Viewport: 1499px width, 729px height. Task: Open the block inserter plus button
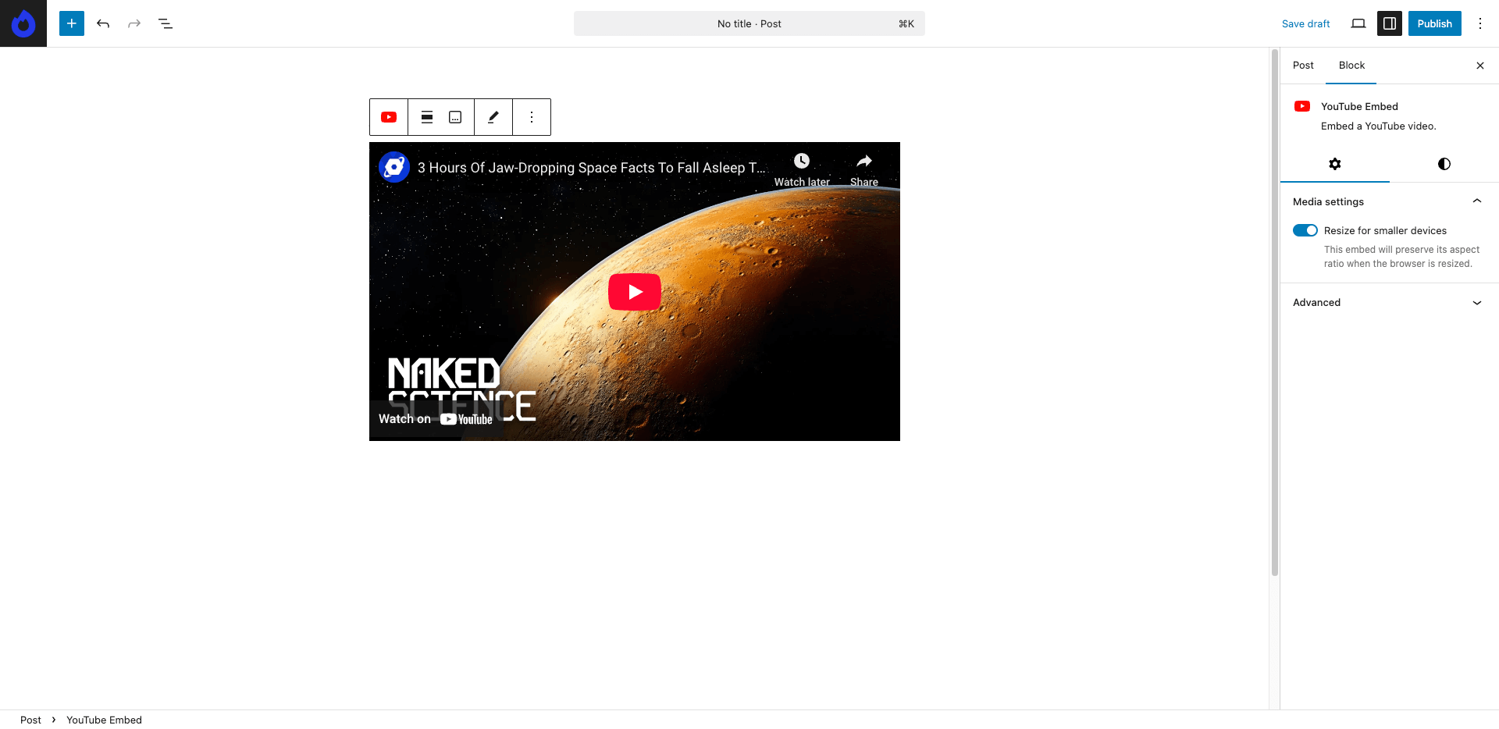pos(72,23)
